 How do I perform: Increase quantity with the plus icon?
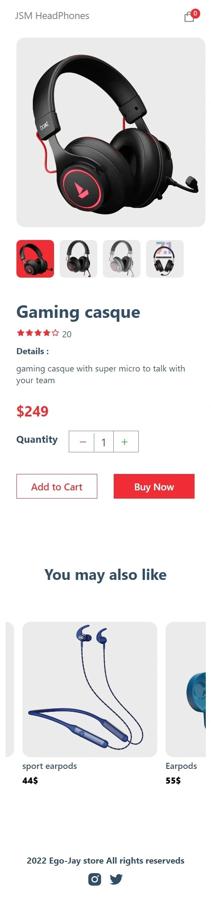coord(125,442)
